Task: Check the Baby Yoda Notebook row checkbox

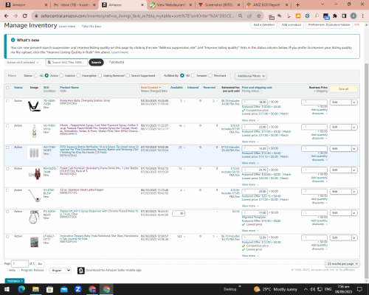Action: click(x=7, y=236)
